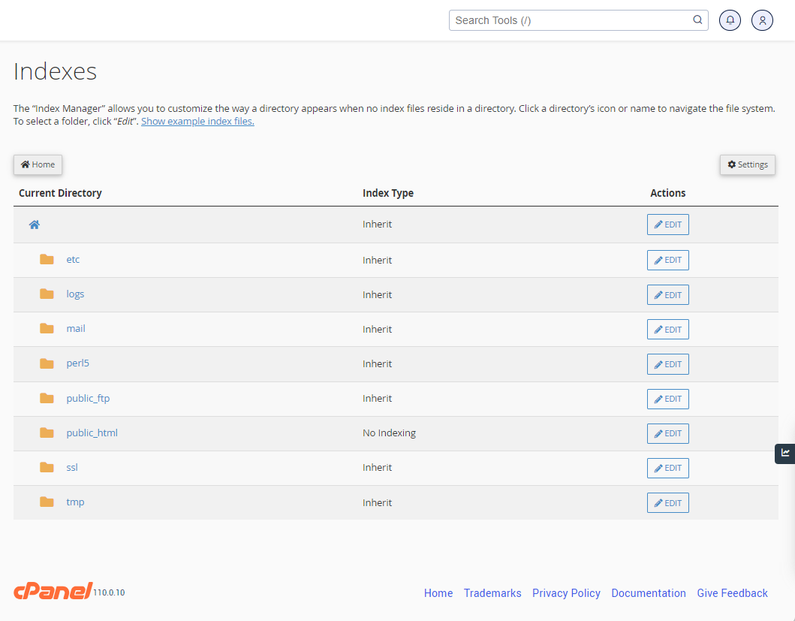Open the Privacy Policy link
The height and width of the screenshot is (621, 795).
(x=566, y=593)
